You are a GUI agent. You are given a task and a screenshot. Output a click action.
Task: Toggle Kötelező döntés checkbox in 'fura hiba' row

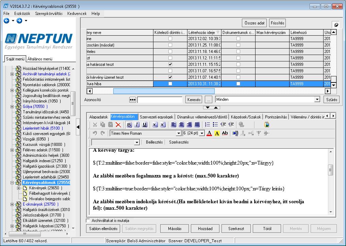click(170, 83)
